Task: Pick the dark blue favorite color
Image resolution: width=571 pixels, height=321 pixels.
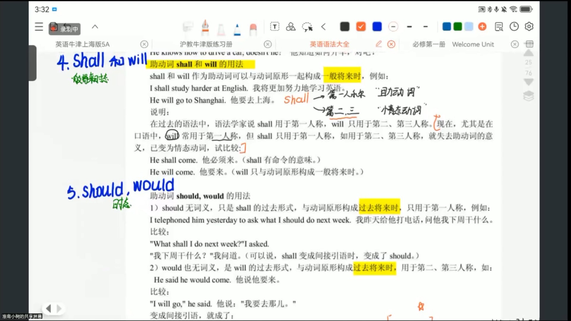Action: click(x=447, y=27)
